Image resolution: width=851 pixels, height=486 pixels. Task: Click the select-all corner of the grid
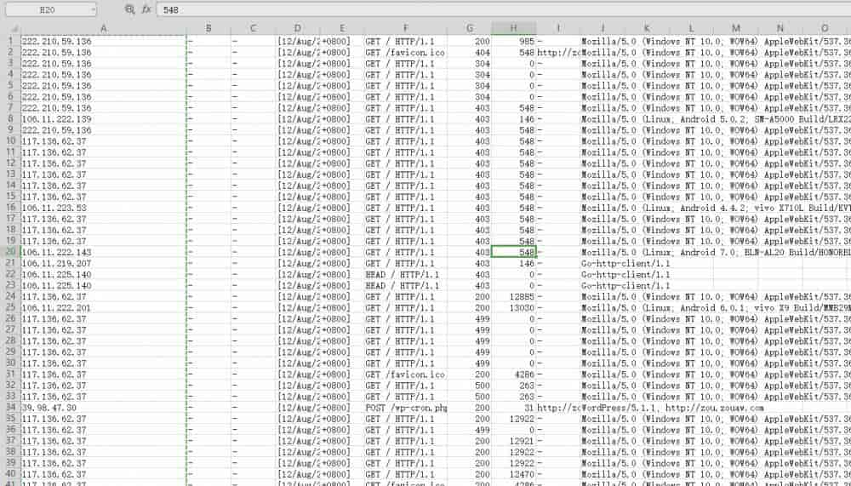[9, 28]
